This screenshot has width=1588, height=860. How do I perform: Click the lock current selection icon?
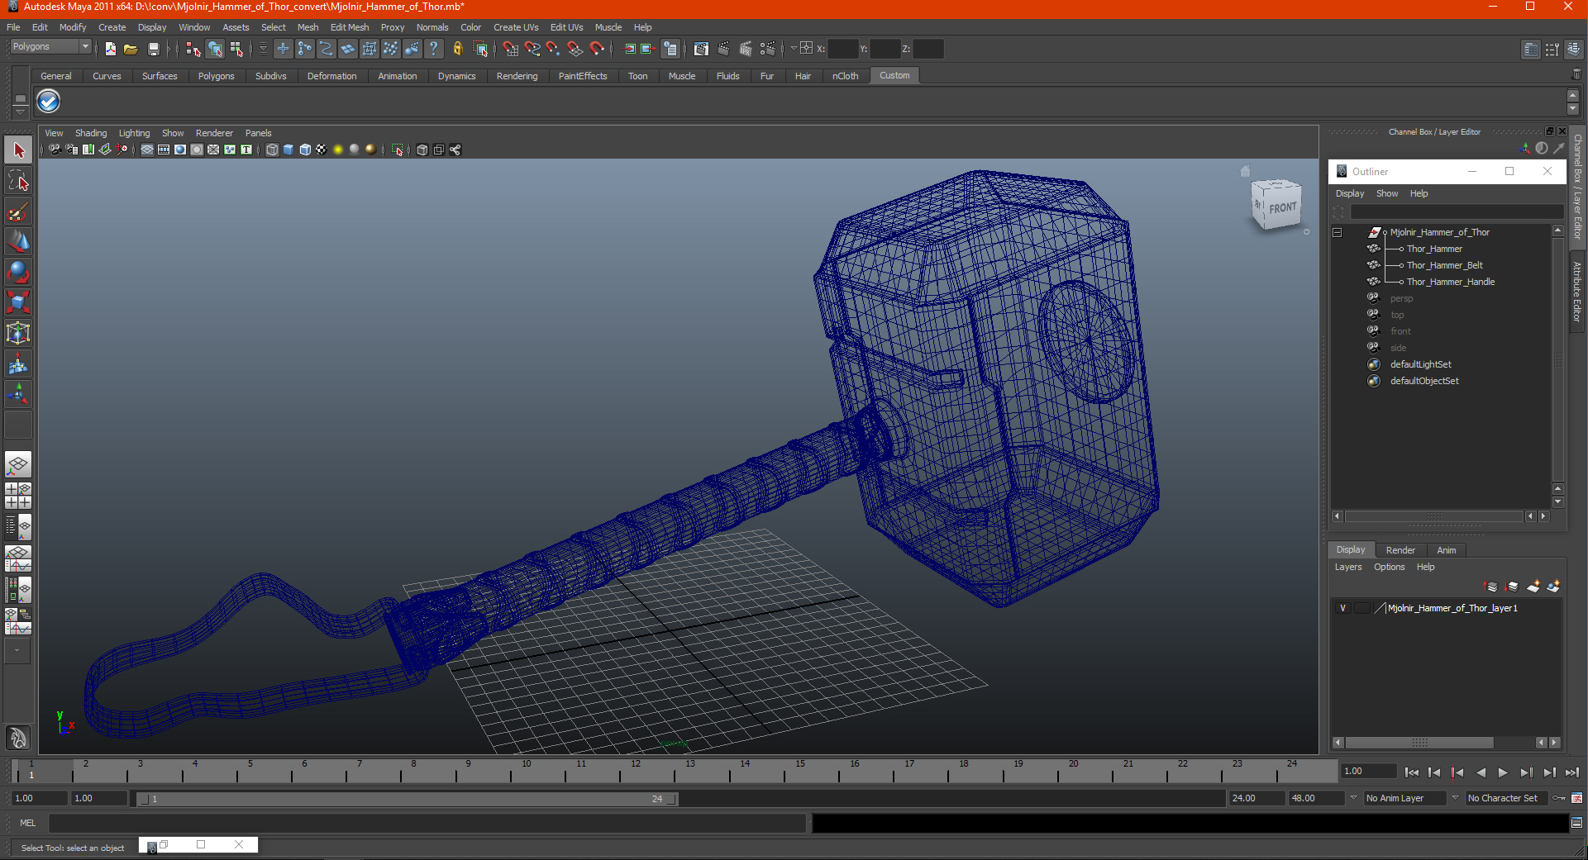pyautogui.click(x=457, y=49)
